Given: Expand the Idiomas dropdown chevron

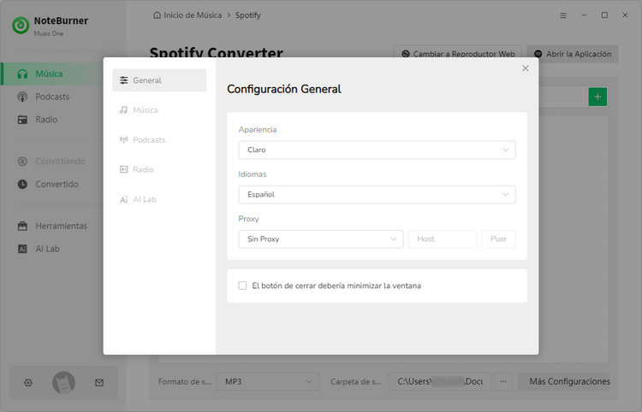Looking at the screenshot, I should (506, 195).
